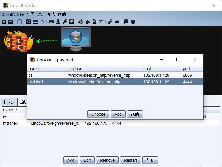Click the disconnect minus icon
The image size is (222, 167).
pyautogui.click(x=10, y=22)
